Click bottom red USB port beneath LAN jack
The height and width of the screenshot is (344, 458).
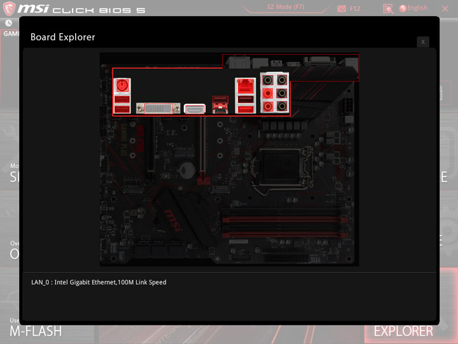click(x=246, y=109)
